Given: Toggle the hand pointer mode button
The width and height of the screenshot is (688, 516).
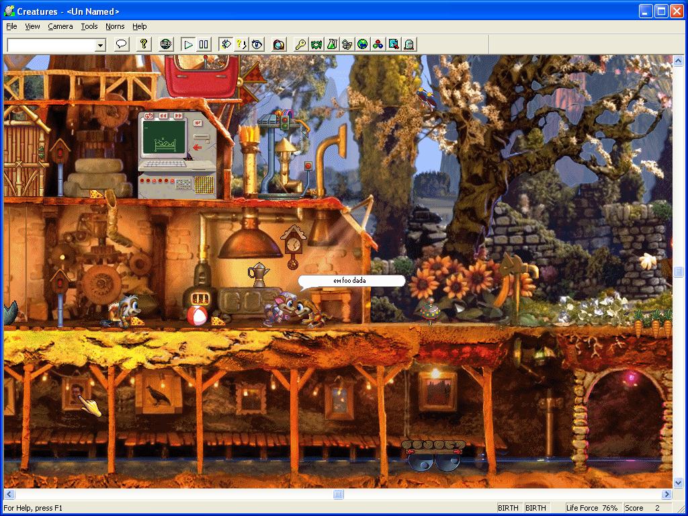Looking at the screenshot, I should point(226,44).
